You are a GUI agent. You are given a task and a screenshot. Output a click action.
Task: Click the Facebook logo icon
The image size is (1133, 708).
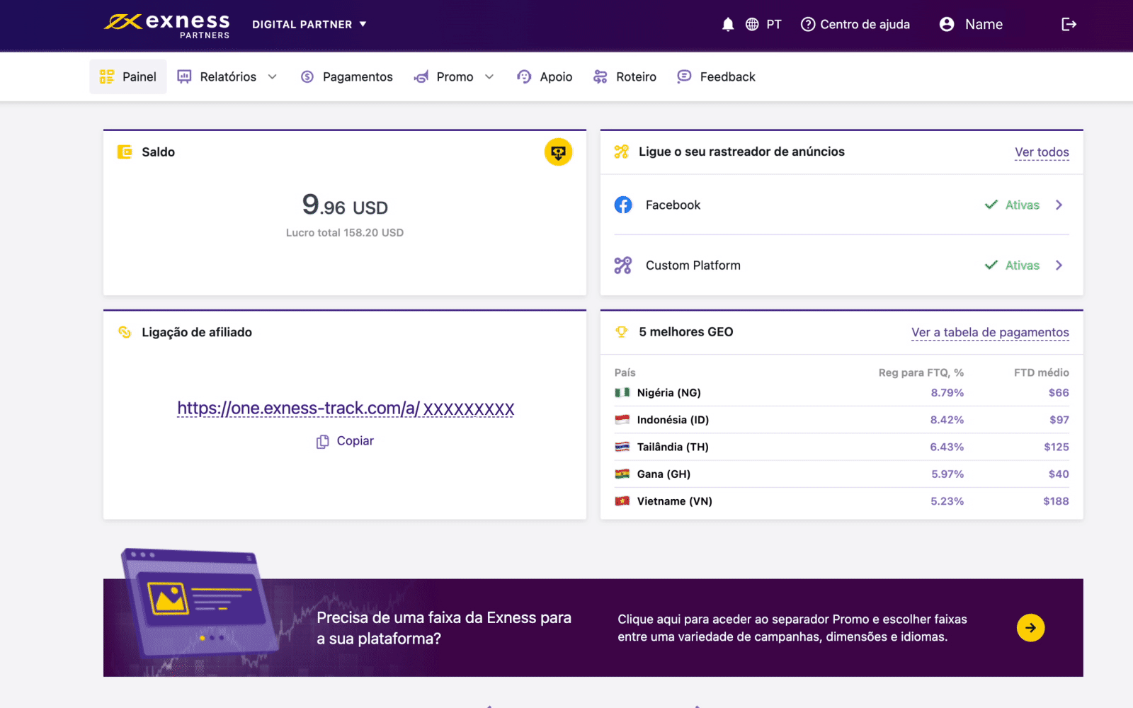(623, 205)
